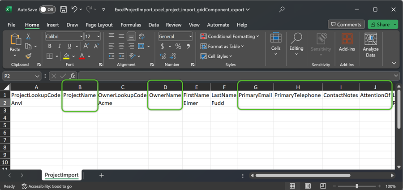Switch to the Insert tab

tap(53, 25)
